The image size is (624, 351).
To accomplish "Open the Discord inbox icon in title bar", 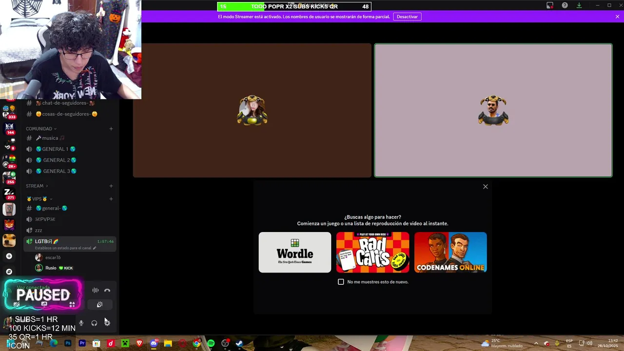I will [x=550, y=5].
